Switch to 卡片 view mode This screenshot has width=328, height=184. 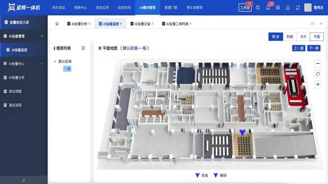tap(303, 37)
